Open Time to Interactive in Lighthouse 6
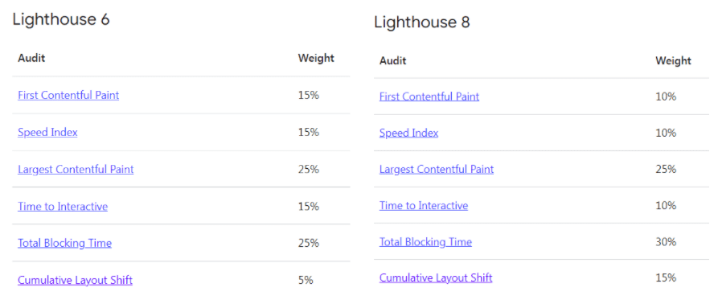 point(63,207)
